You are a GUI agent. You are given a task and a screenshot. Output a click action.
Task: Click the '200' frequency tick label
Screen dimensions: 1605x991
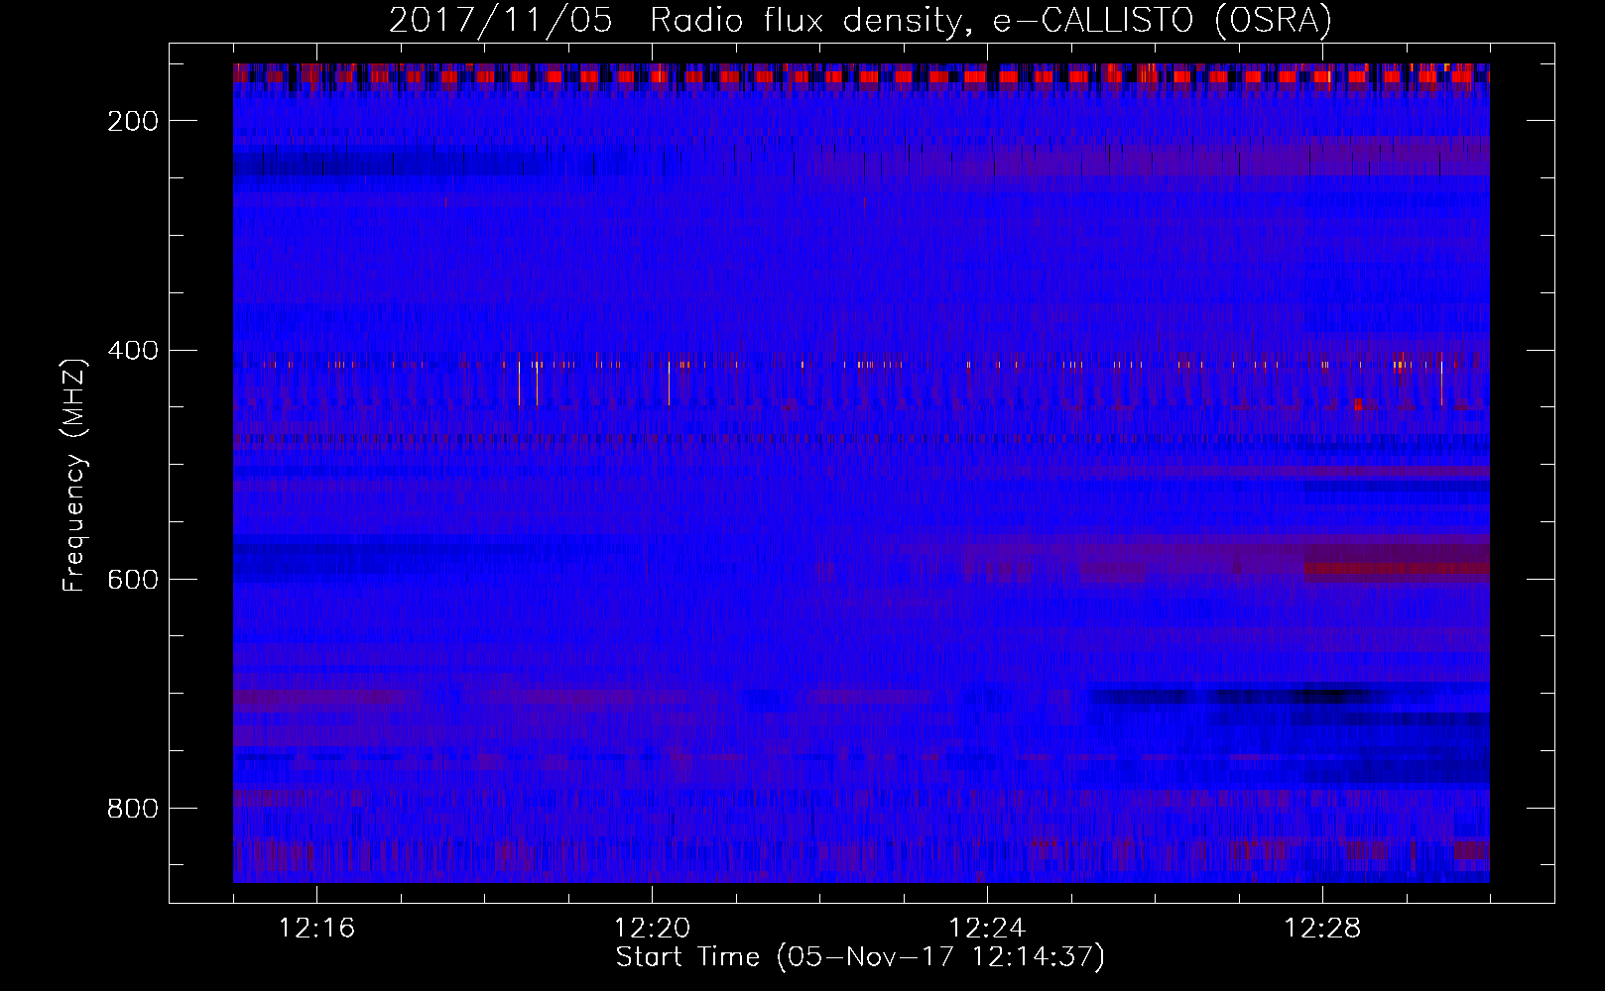133,121
